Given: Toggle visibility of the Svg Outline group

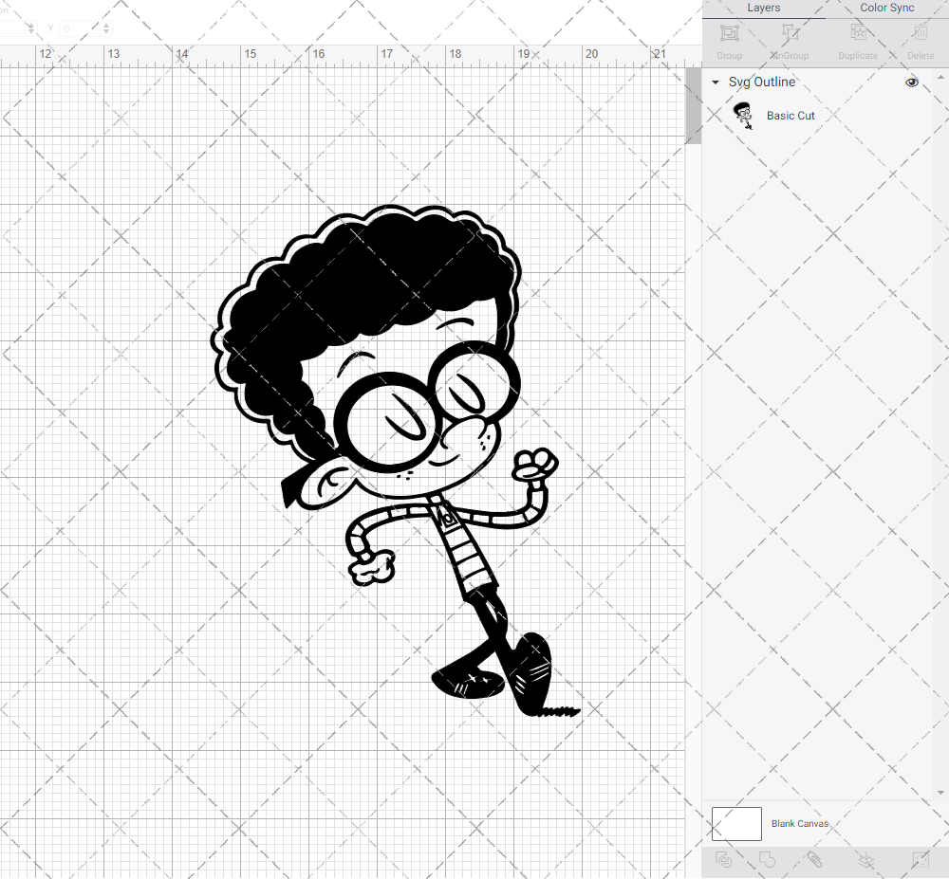Looking at the screenshot, I should pos(911,82).
